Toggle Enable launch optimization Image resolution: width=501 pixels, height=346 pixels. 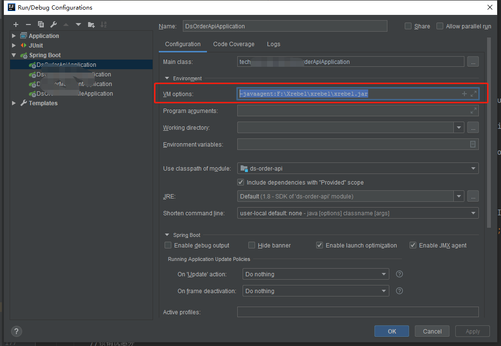click(320, 245)
